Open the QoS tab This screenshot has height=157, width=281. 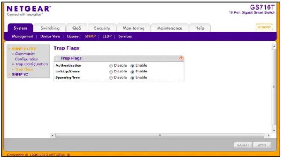click(x=76, y=28)
